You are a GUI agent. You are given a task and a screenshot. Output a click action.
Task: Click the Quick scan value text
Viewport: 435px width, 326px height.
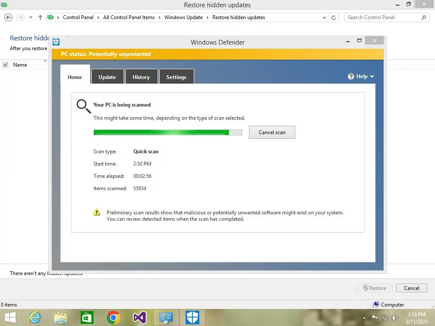coord(146,152)
